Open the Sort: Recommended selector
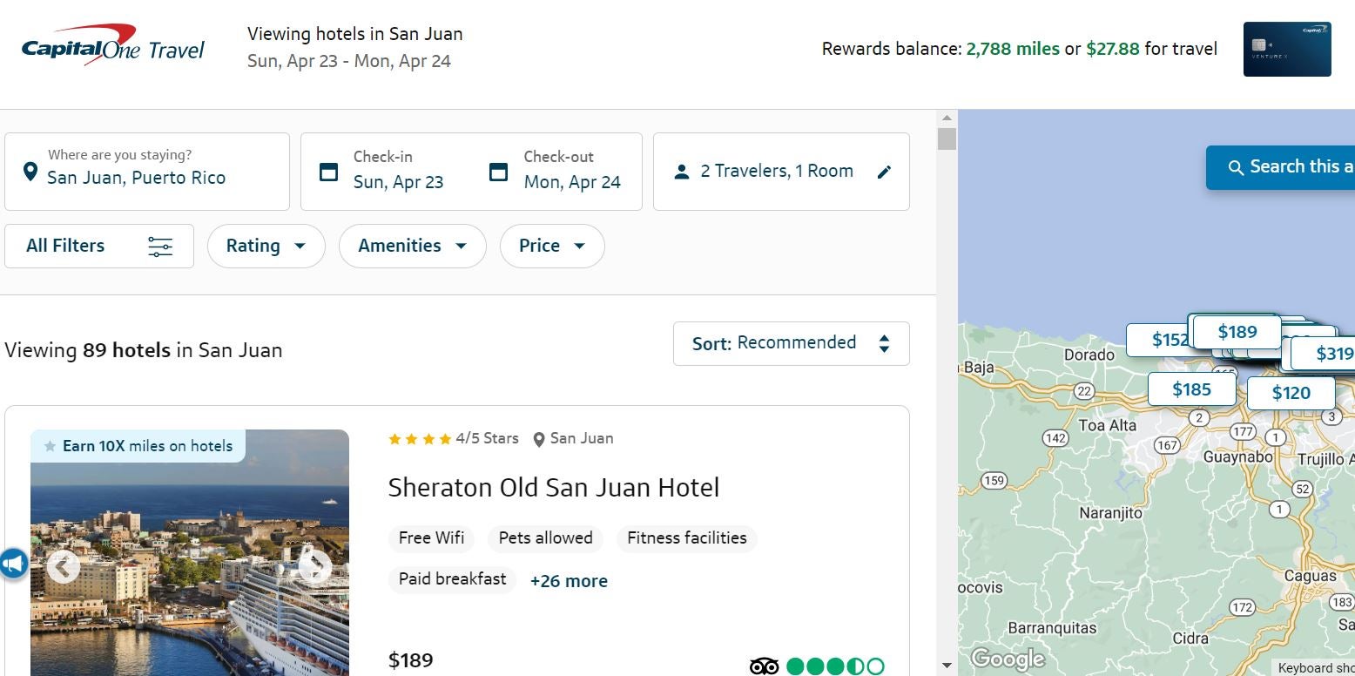The width and height of the screenshot is (1355, 676). tap(791, 343)
